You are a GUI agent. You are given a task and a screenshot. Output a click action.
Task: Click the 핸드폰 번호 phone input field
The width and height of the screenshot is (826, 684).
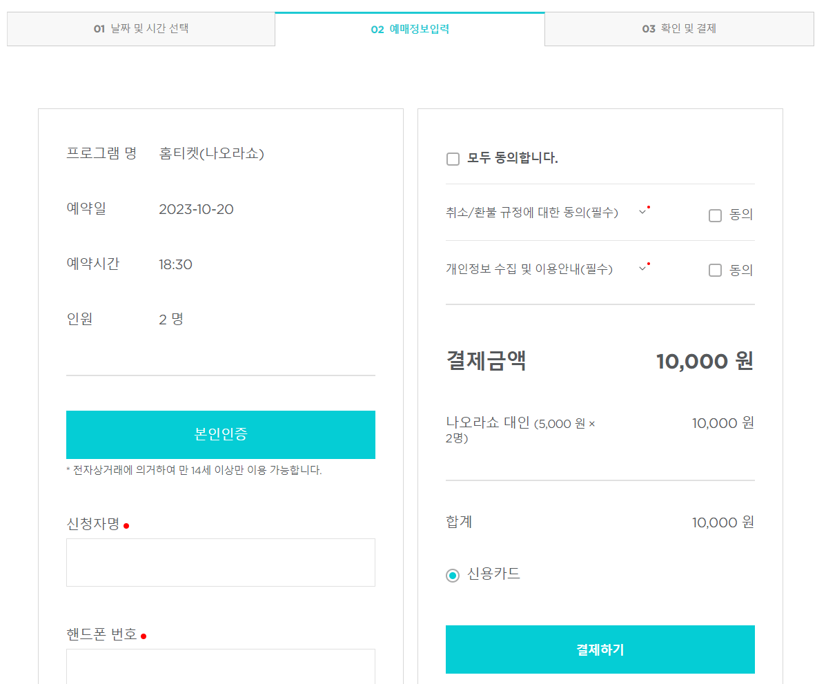pyautogui.click(x=220, y=668)
